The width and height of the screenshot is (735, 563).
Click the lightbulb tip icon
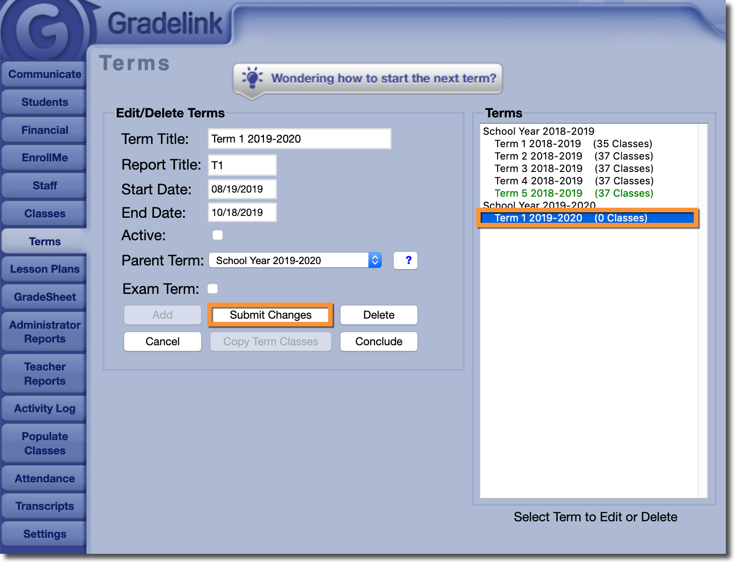252,78
